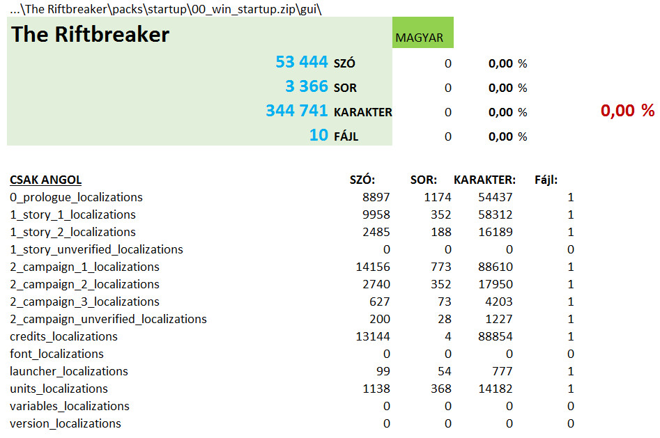This screenshot has width=660, height=438.
Task: Click the Fájl: column header
Action: click(x=546, y=180)
